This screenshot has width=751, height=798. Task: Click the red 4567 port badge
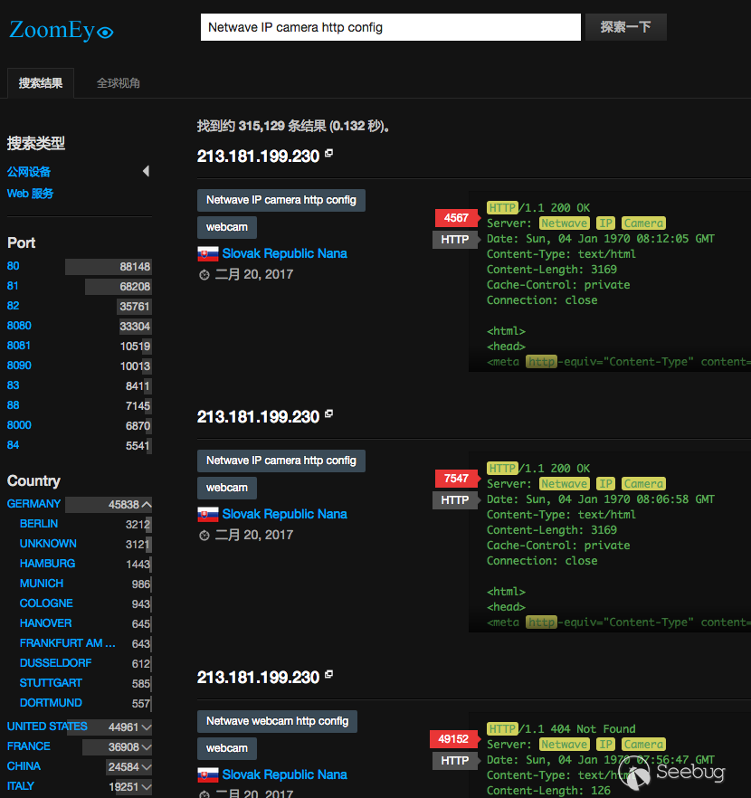tap(456, 218)
